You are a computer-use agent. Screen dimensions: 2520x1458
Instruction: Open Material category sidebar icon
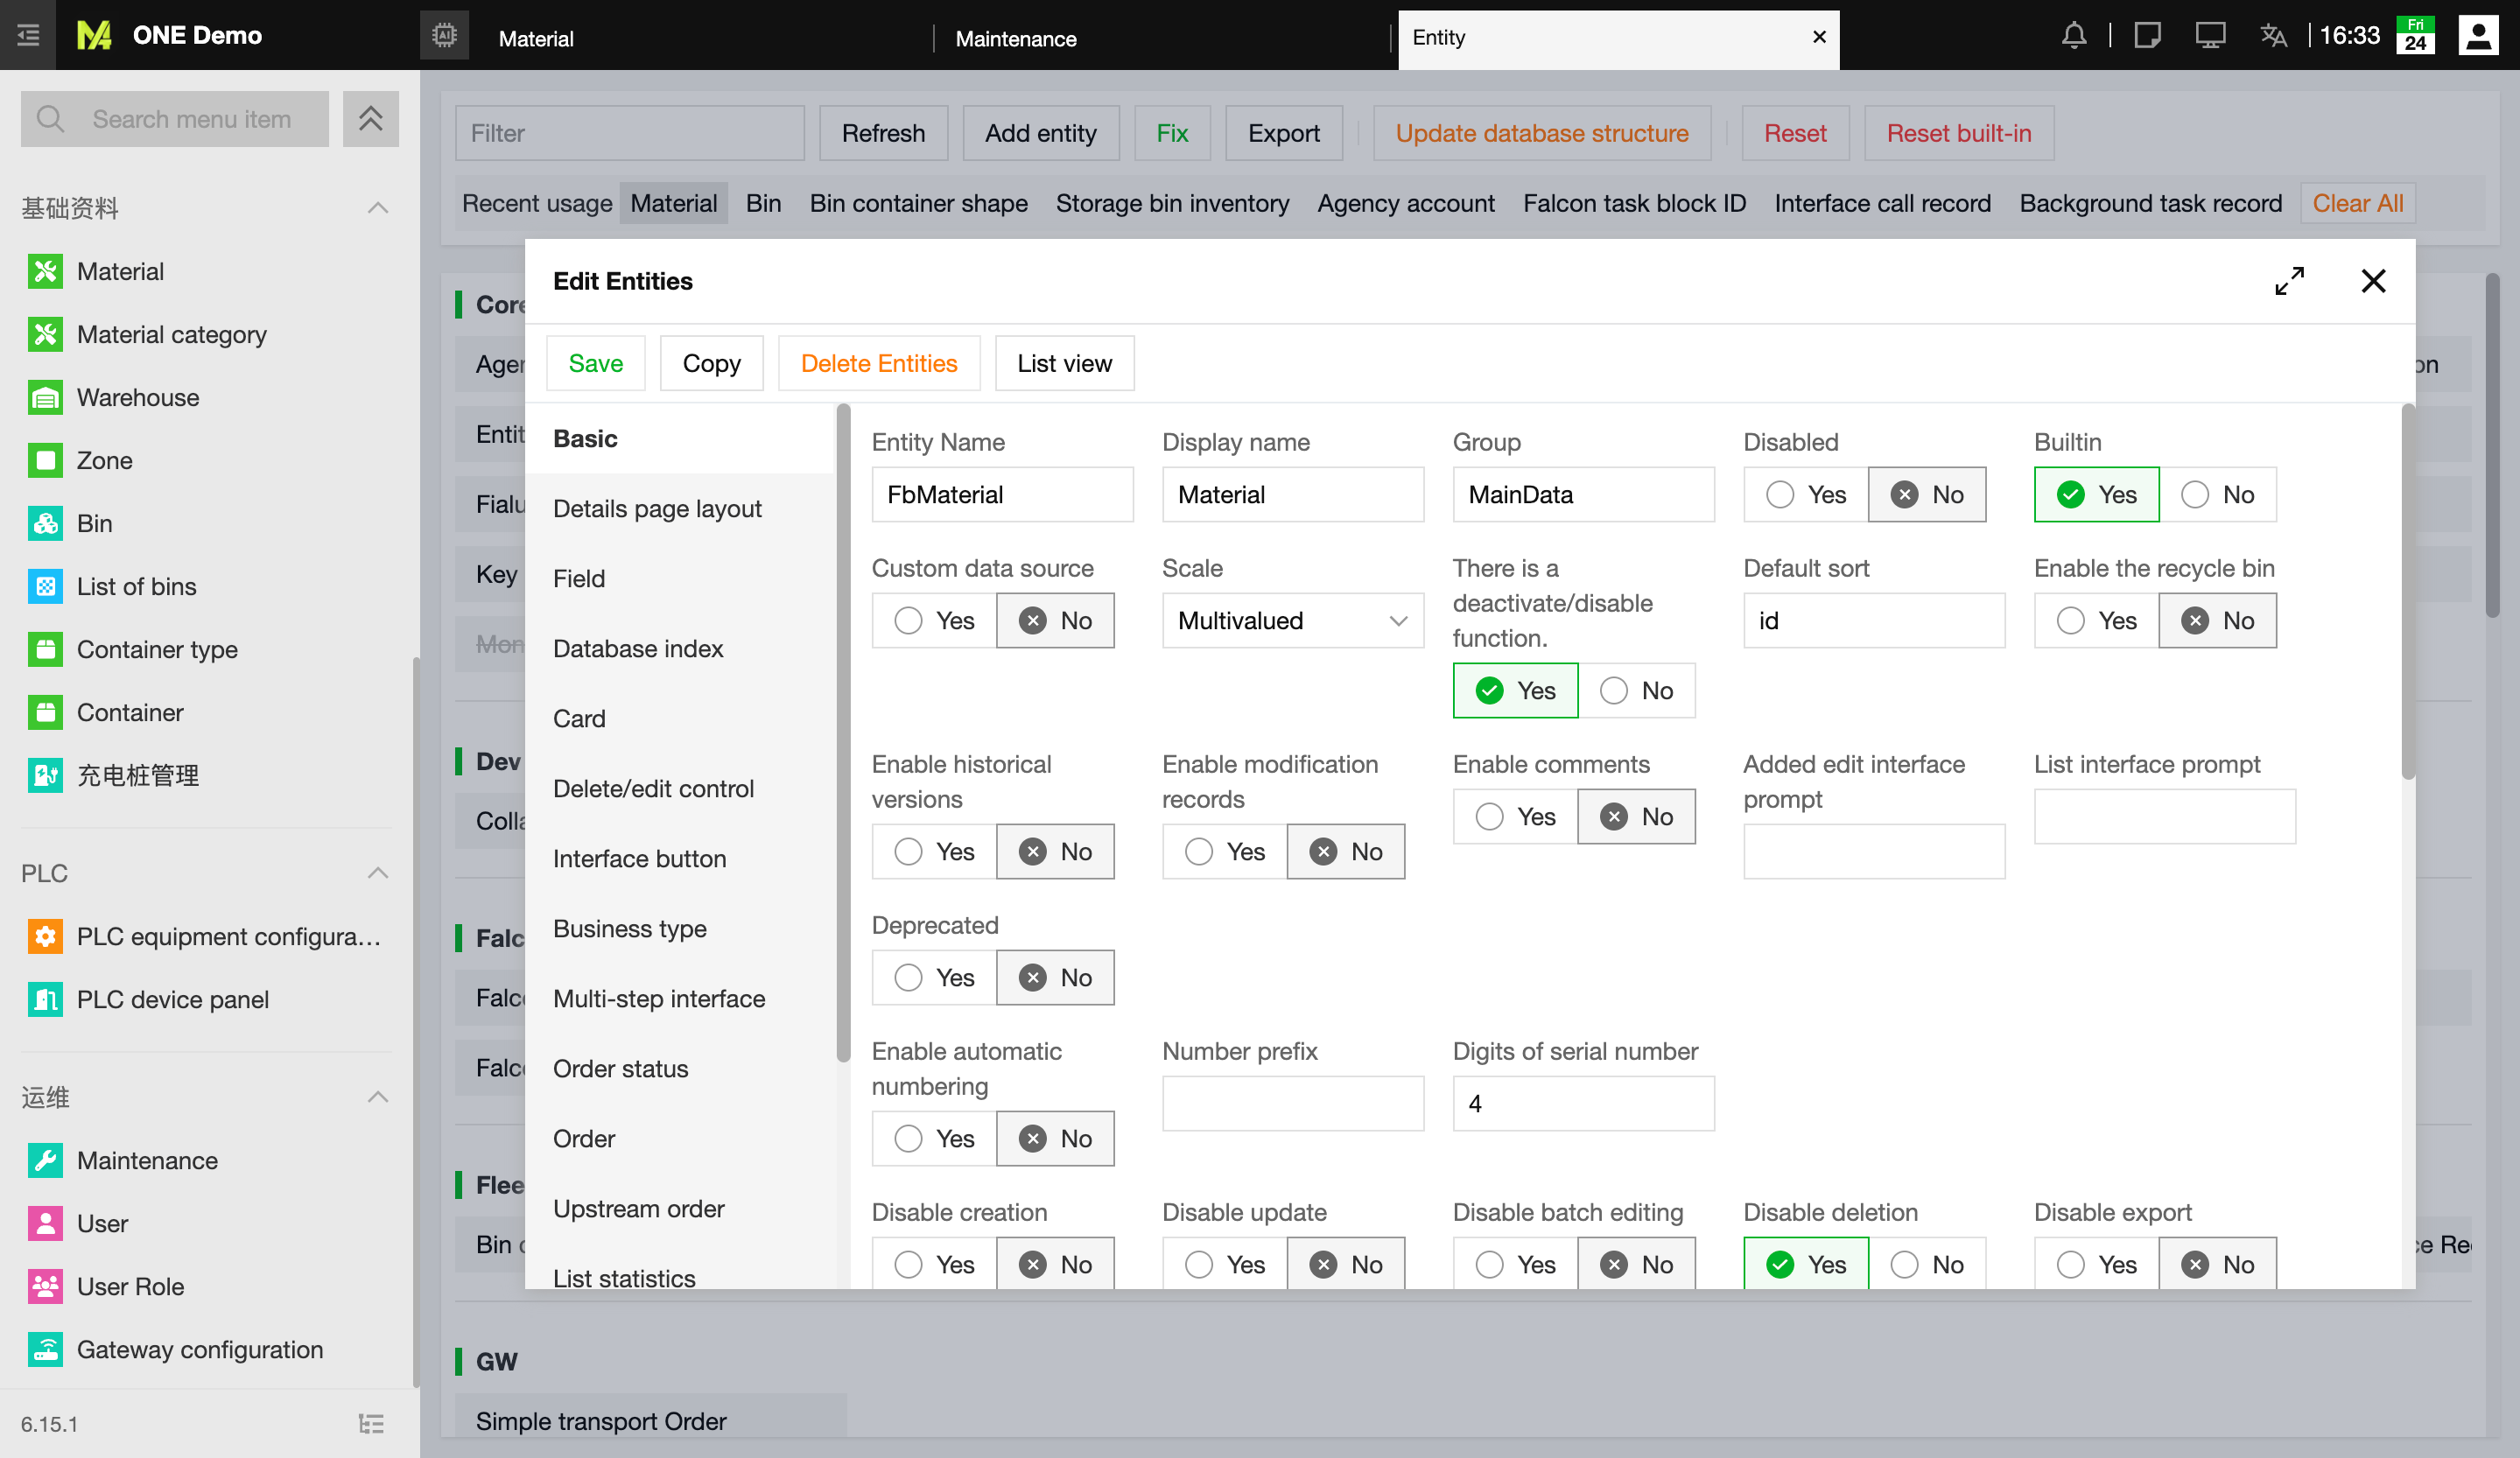click(x=45, y=334)
